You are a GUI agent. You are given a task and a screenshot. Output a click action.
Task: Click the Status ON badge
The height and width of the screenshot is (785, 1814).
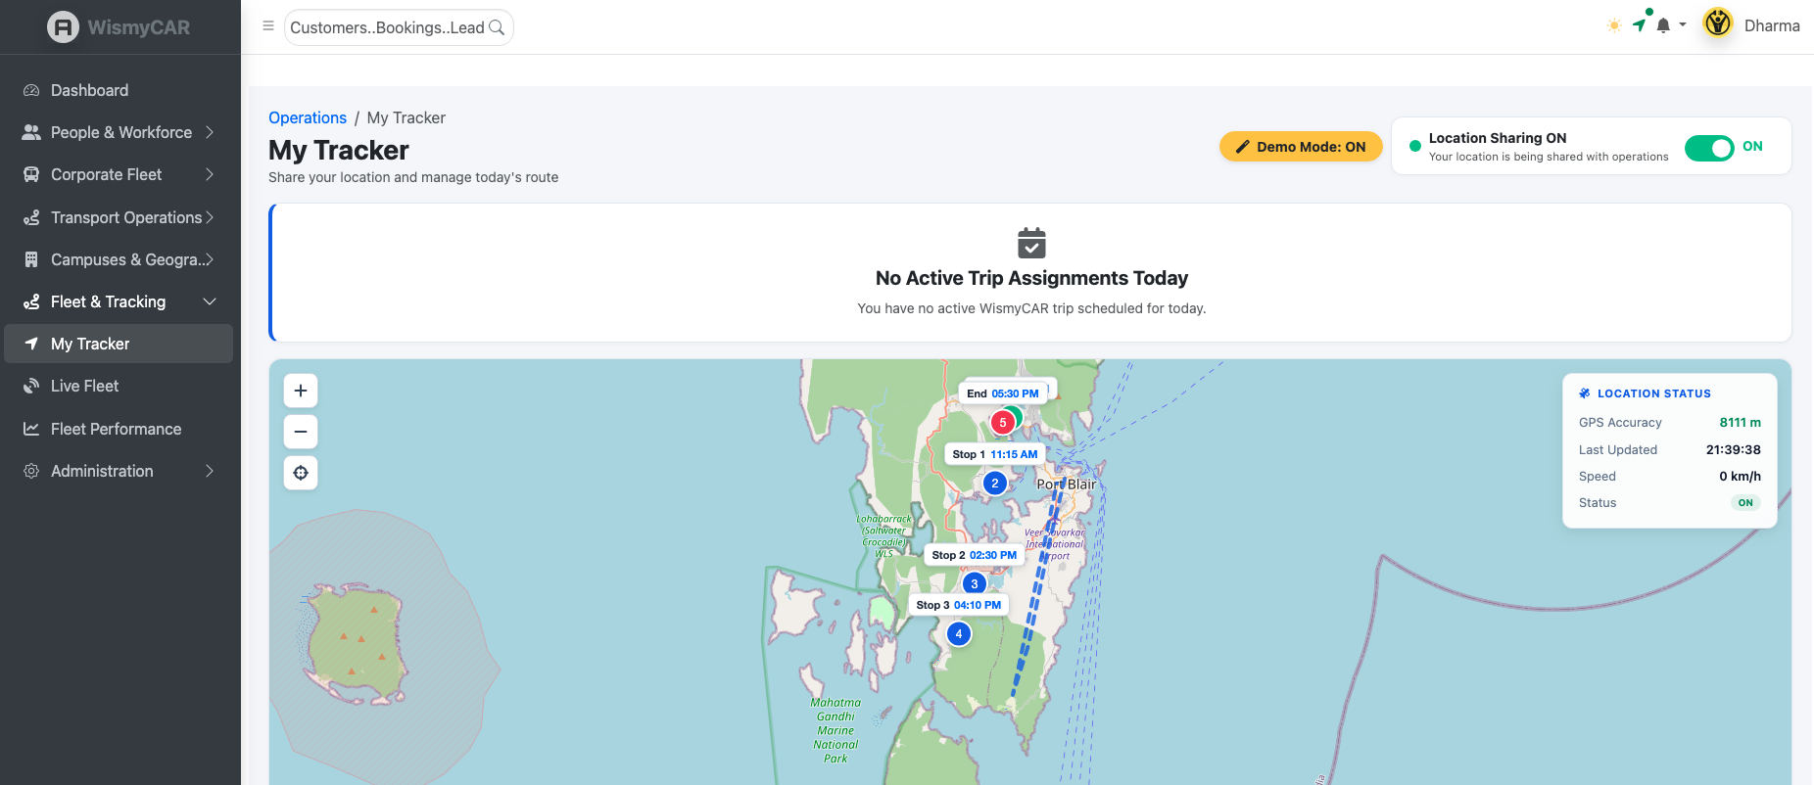[x=1745, y=503]
